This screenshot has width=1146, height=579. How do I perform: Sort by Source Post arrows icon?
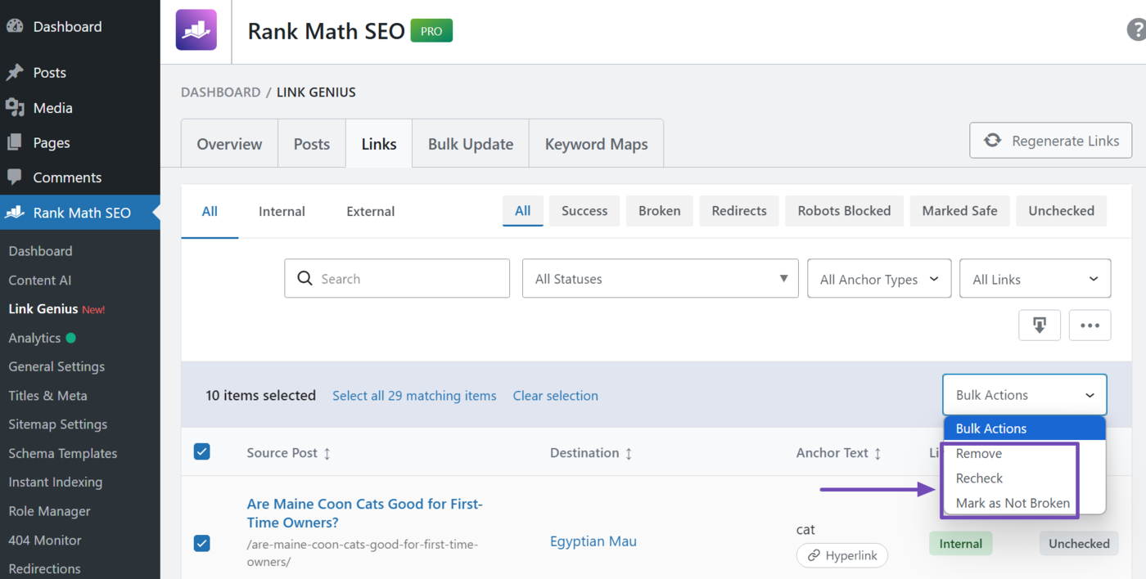click(327, 453)
